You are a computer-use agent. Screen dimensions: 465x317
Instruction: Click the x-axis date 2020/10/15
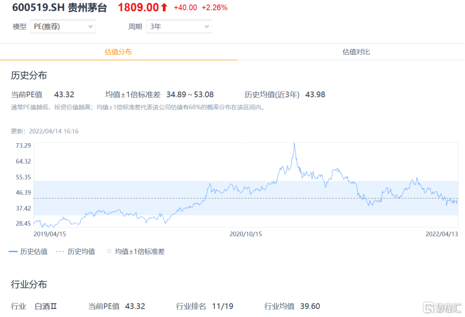point(246,234)
